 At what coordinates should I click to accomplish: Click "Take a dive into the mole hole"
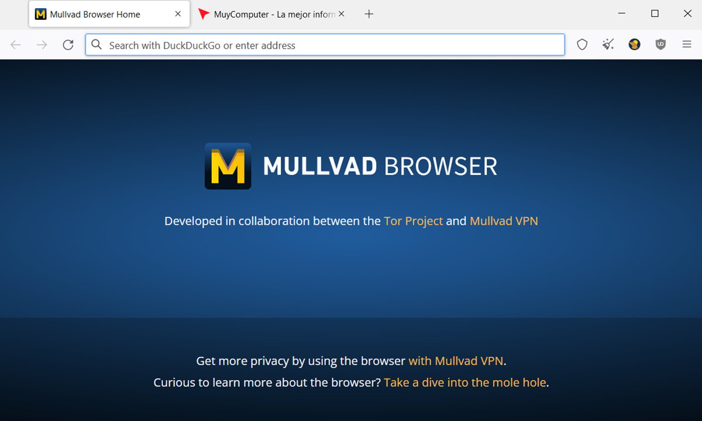point(465,382)
